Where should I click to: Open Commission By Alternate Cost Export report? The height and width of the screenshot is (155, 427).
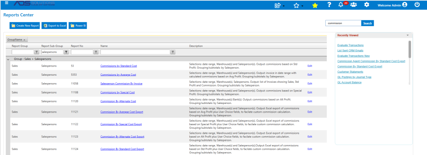(x=122, y=137)
